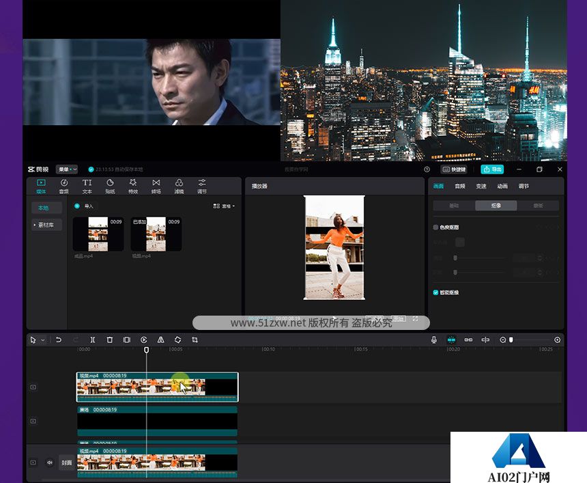Open the 滤镜 filters panel
The width and height of the screenshot is (587, 483).
pos(179,187)
